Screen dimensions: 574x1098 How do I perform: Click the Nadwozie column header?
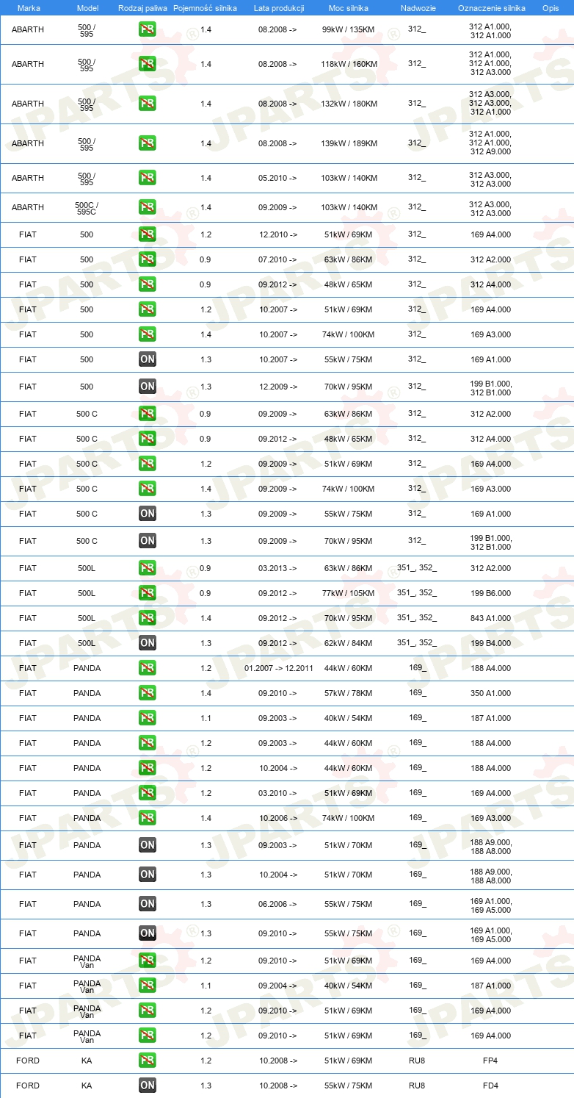click(x=417, y=8)
